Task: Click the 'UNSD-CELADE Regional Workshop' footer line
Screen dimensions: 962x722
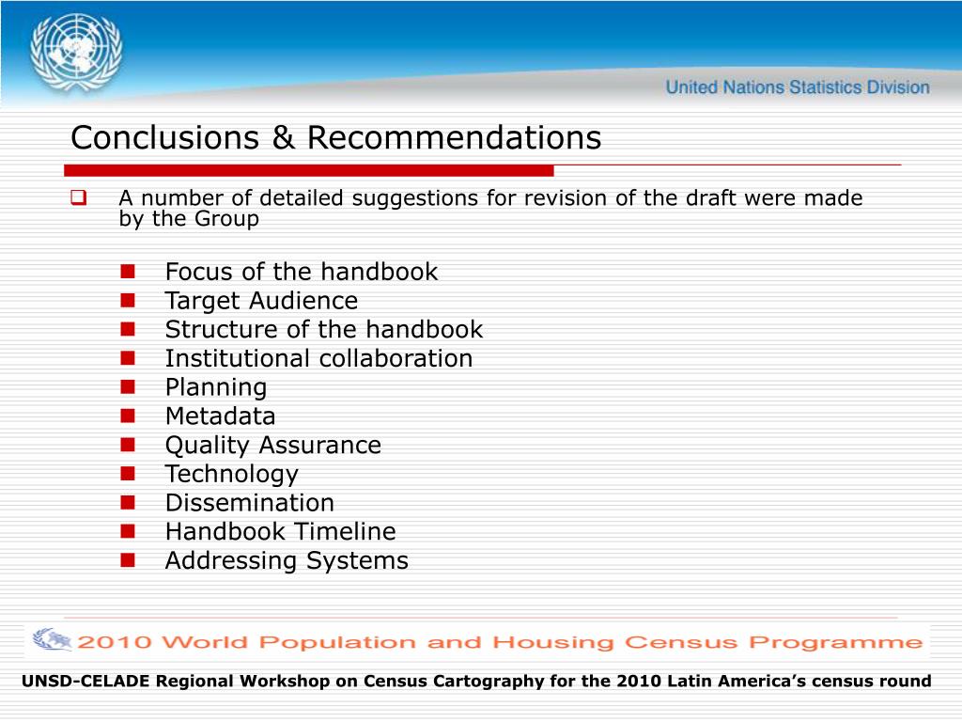Action: pos(476,681)
